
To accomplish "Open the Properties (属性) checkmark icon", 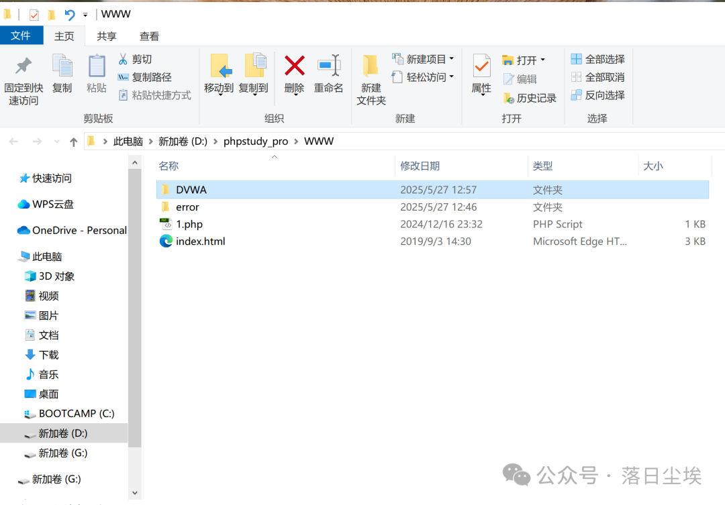I will click(x=481, y=66).
